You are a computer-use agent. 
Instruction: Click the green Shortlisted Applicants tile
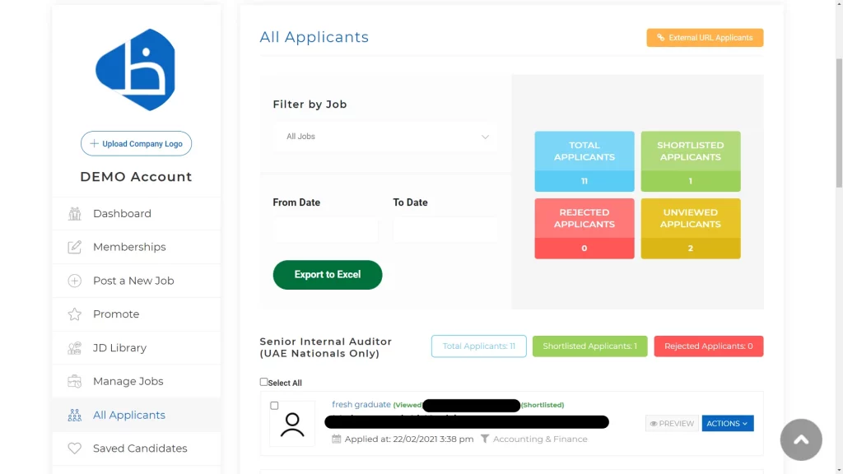(x=691, y=161)
